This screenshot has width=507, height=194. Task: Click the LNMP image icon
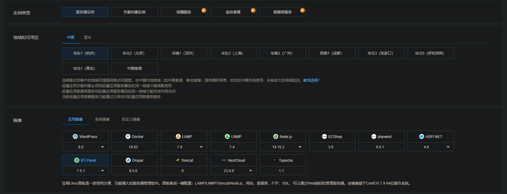point(227,136)
